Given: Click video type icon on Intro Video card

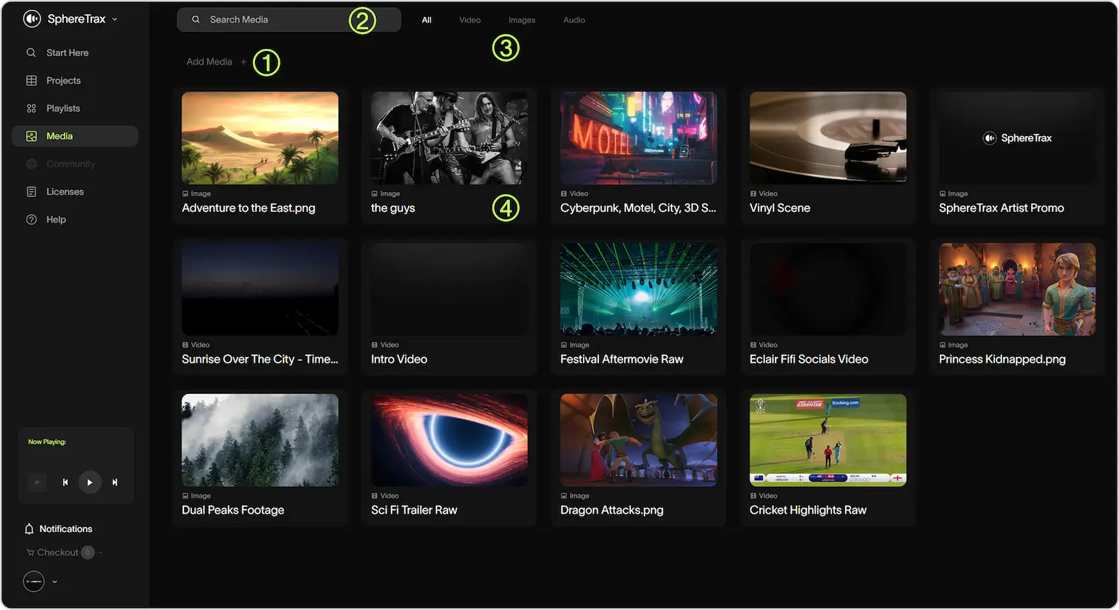Looking at the screenshot, I should 375,345.
